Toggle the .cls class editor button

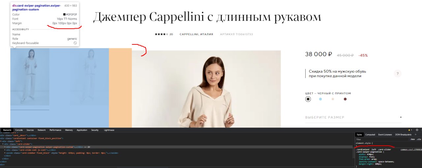[x=419, y=139]
